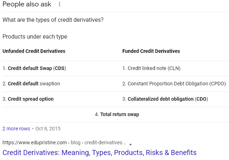
Task: Open the three-dot menu beside People also ask
Action: click(x=60, y=4)
